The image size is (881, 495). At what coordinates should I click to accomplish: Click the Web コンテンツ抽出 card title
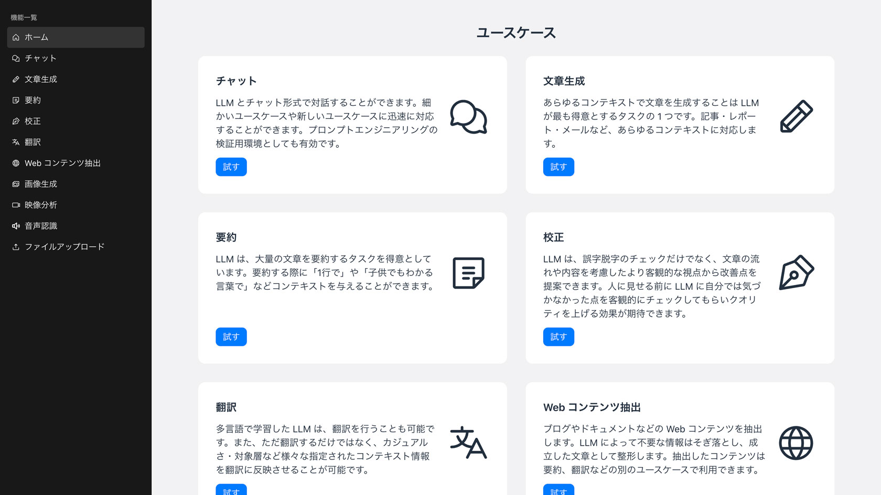coord(592,408)
